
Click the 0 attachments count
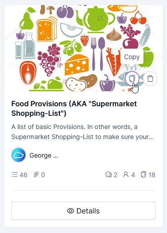[x=43, y=175]
